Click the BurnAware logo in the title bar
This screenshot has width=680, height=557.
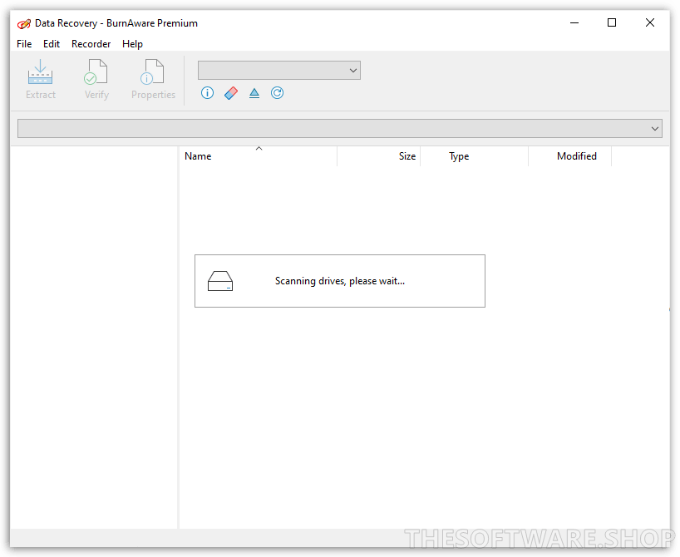tap(23, 22)
